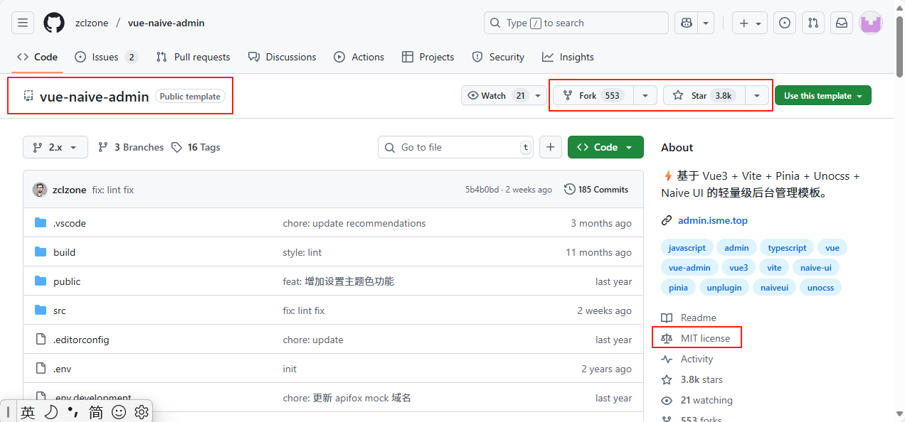Click the plus add file button
Viewport: 905px width, 422px height.
(550, 147)
